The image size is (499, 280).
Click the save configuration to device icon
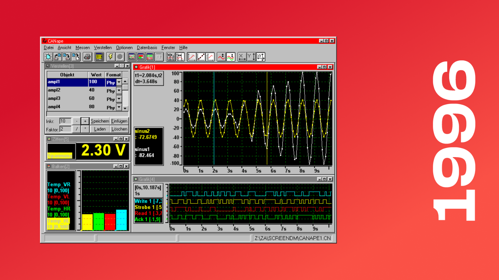click(x=66, y=57)
